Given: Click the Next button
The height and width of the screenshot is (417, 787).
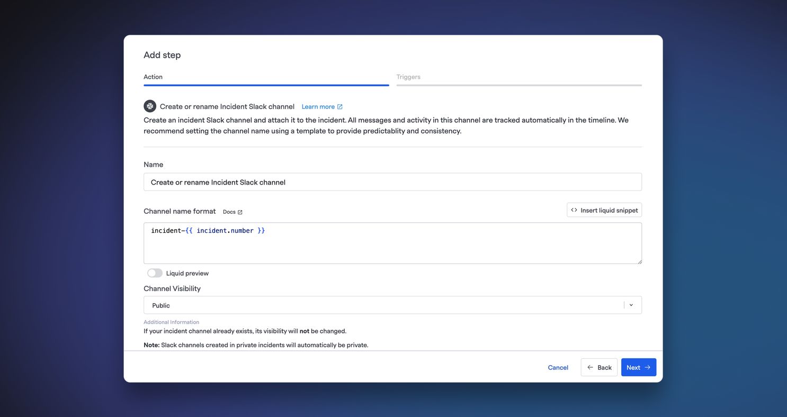Looking at the screenshot, I should coord(639,367).
